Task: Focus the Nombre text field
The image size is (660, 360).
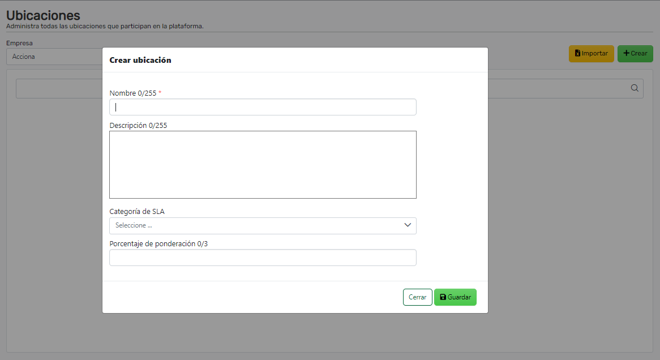Action: coord(263,107)
